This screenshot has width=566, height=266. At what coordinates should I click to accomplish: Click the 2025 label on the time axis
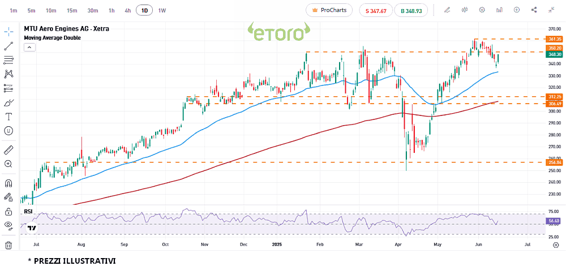[x=277, y=244]
